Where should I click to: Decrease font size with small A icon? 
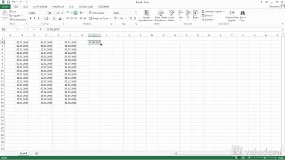point(62,13)
